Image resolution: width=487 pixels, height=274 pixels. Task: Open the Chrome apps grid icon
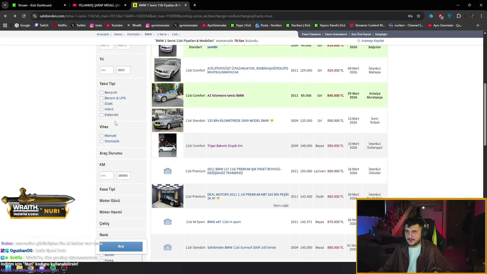click(x=5, y=25)
